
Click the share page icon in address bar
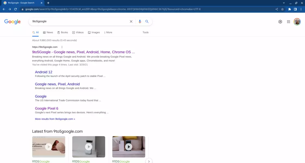[x=277, y=9]
